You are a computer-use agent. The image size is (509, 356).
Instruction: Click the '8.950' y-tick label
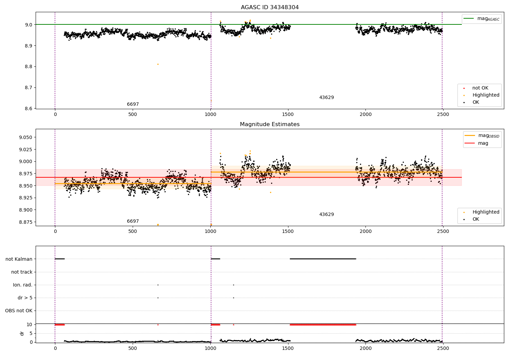26,186
